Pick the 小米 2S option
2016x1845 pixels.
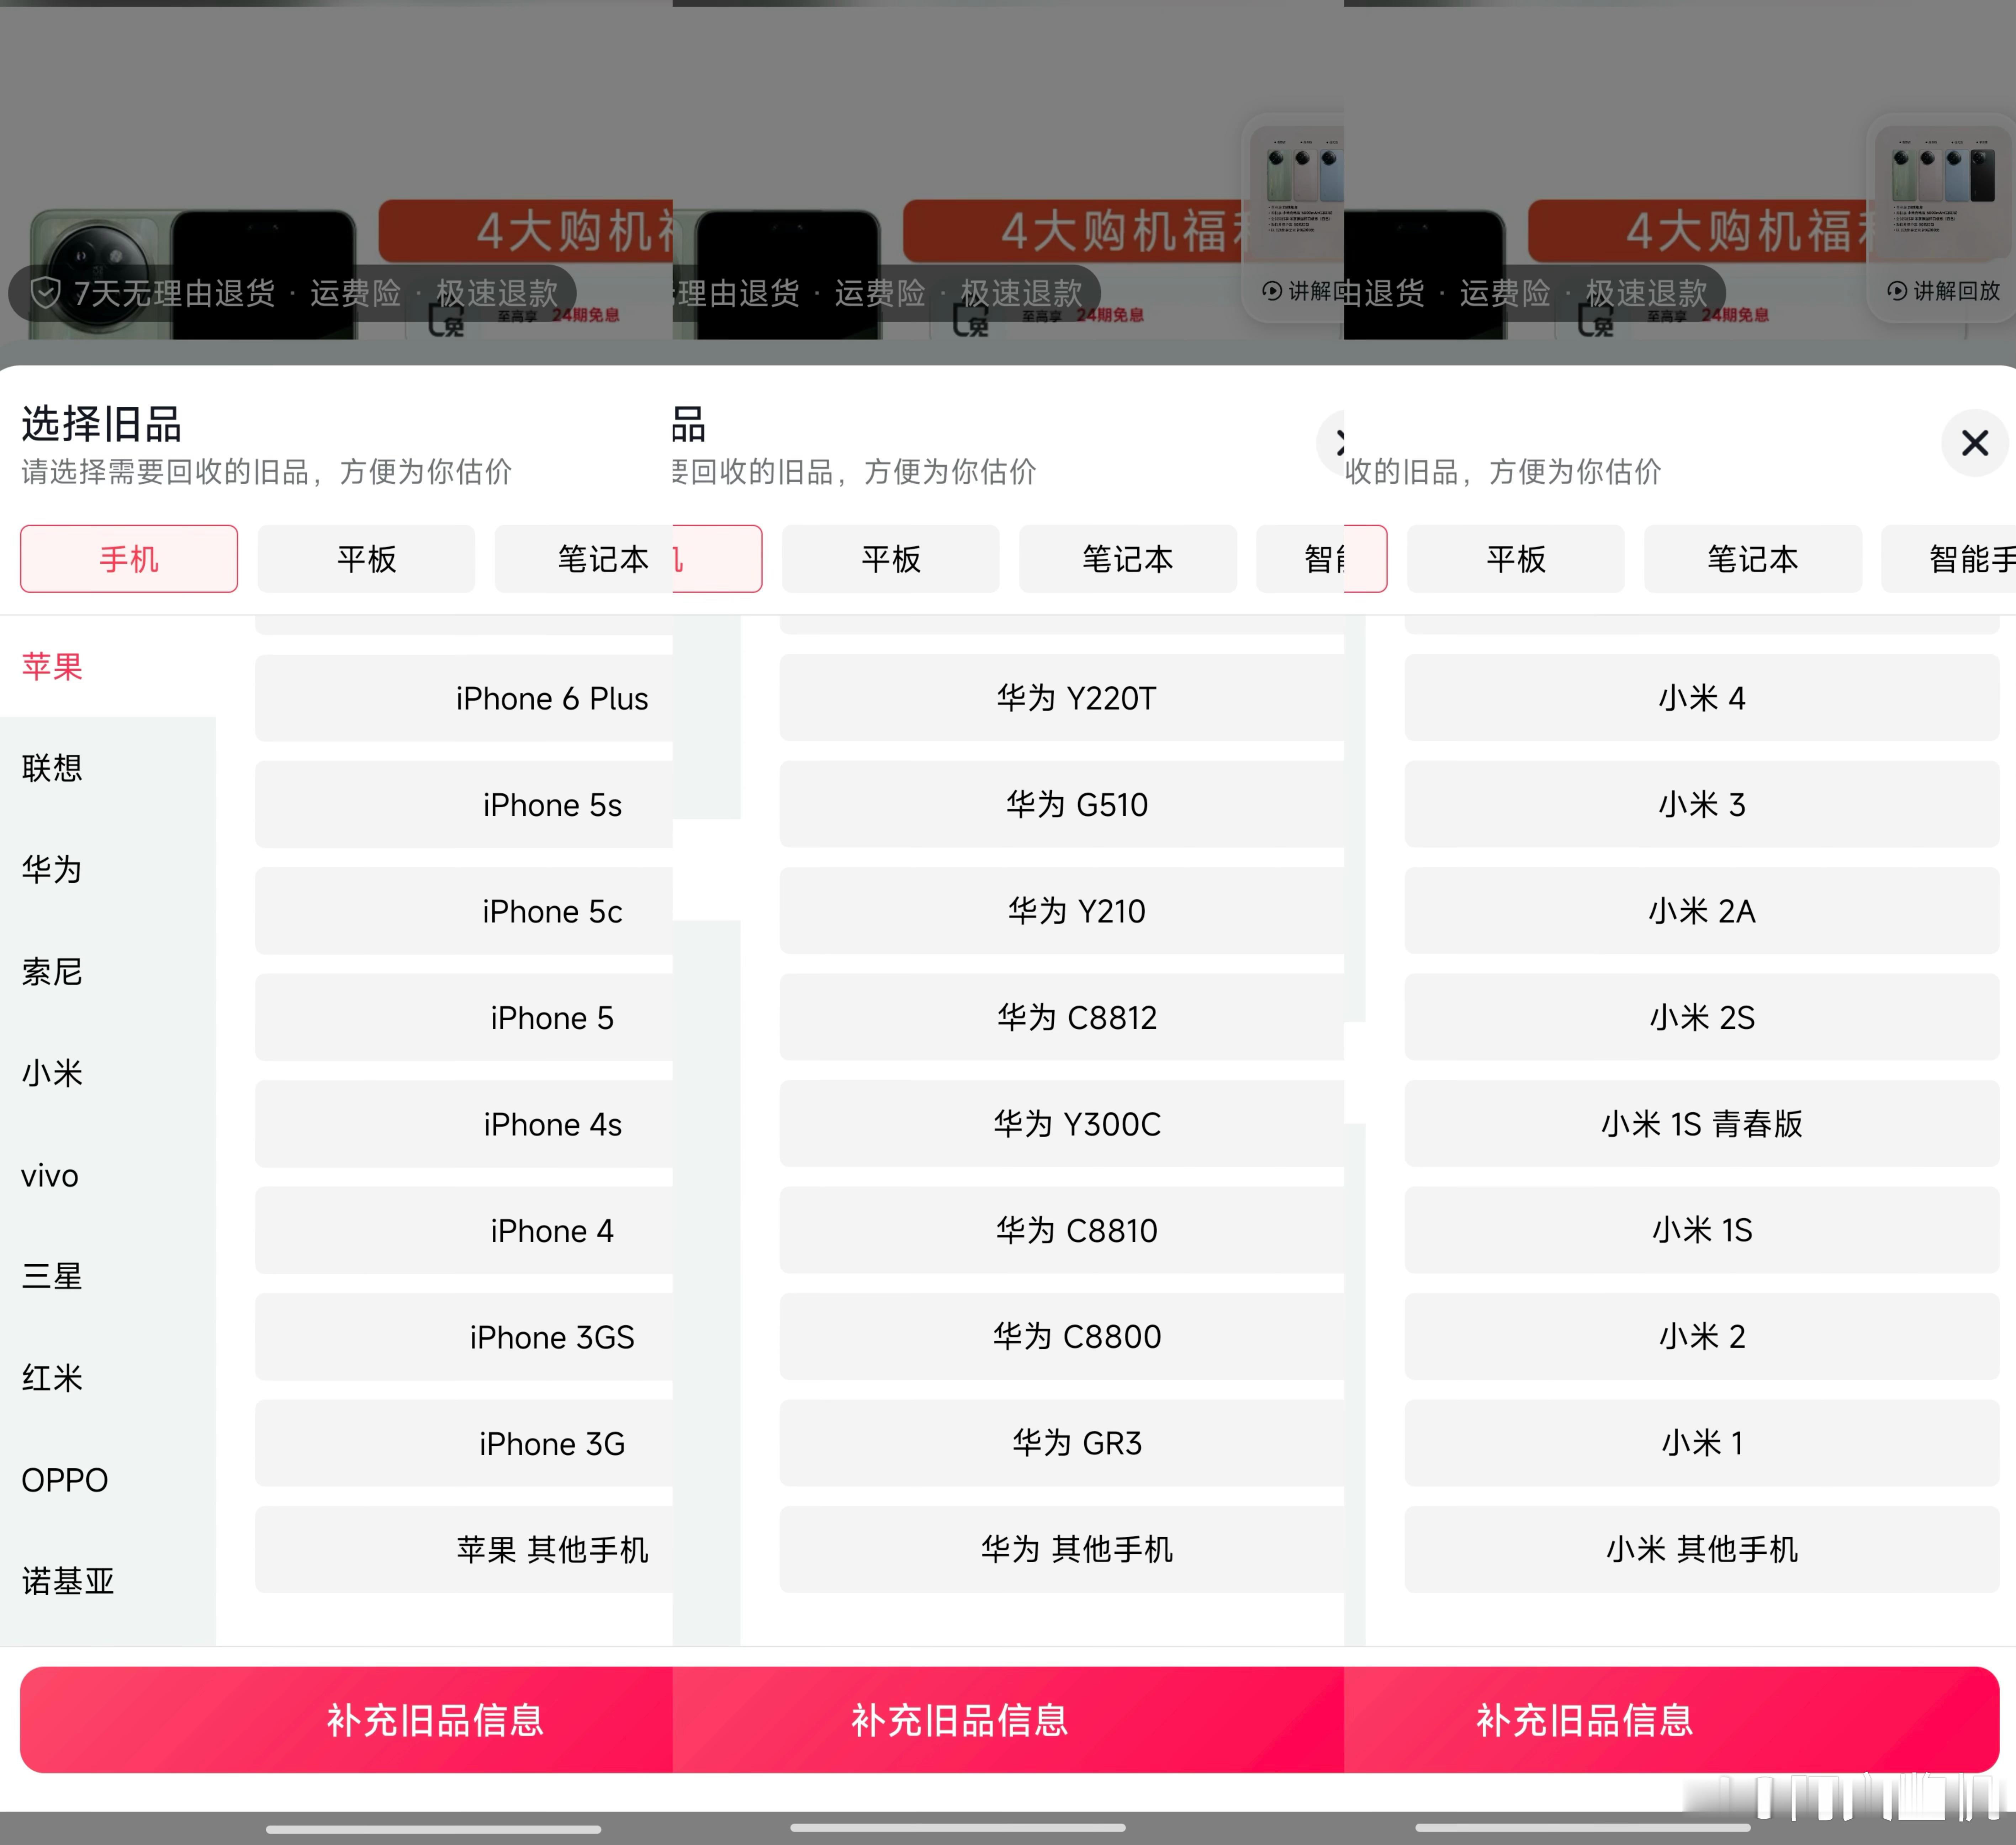(1702, 1017)
